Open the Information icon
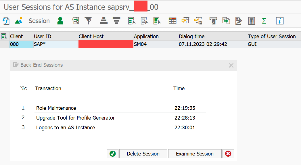Image resolution: width=301 pixels, height=165 pixels. coord(280,21)
